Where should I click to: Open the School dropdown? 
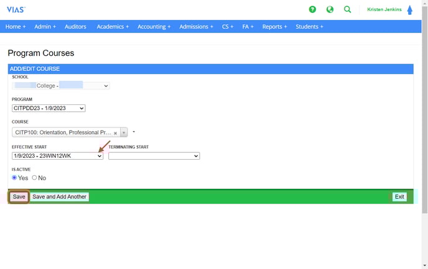pos(61,86)
